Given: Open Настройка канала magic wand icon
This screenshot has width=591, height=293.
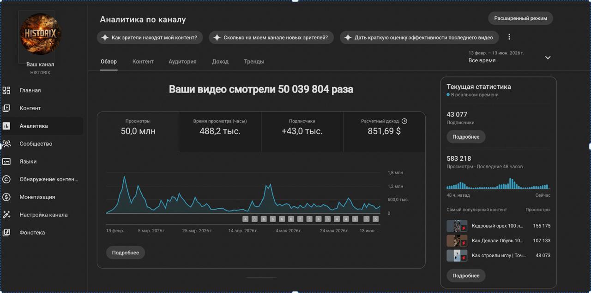Looking at the screenshot, I should pos(6,215).
